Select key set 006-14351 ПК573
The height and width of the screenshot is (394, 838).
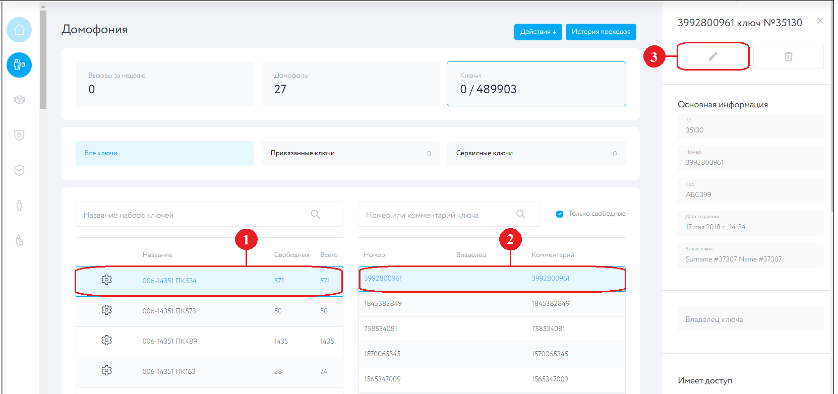tap(209, 311)
